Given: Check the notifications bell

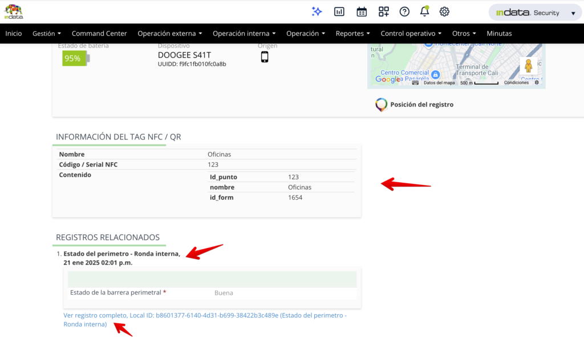Looking at the screenshot, I should tap(424, 11).
